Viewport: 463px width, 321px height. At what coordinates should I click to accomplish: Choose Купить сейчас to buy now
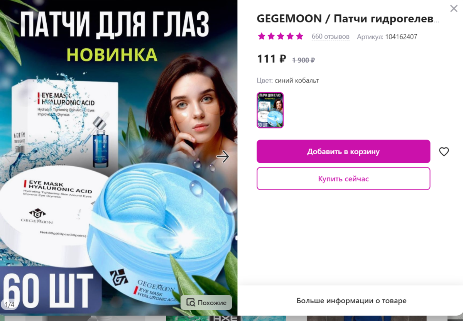click(x=343, y=179)
